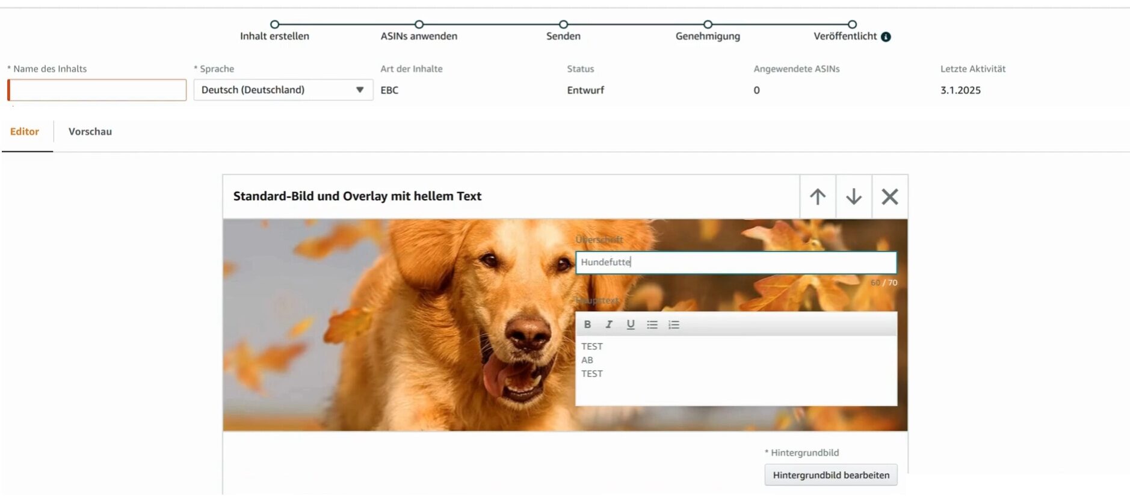Click the Überschrift field containing Hundefutte
Image resolution: width=1130 pixels, height=497 pixels.
click(736, 262)
